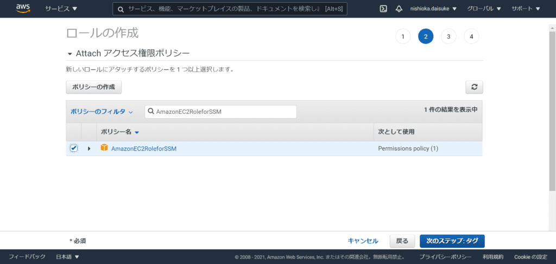This screenshot has width=556, height=264.
Task: Expand the AmazonEC2RoleforSSM row details arrow
Action: (x=89, y=149)
